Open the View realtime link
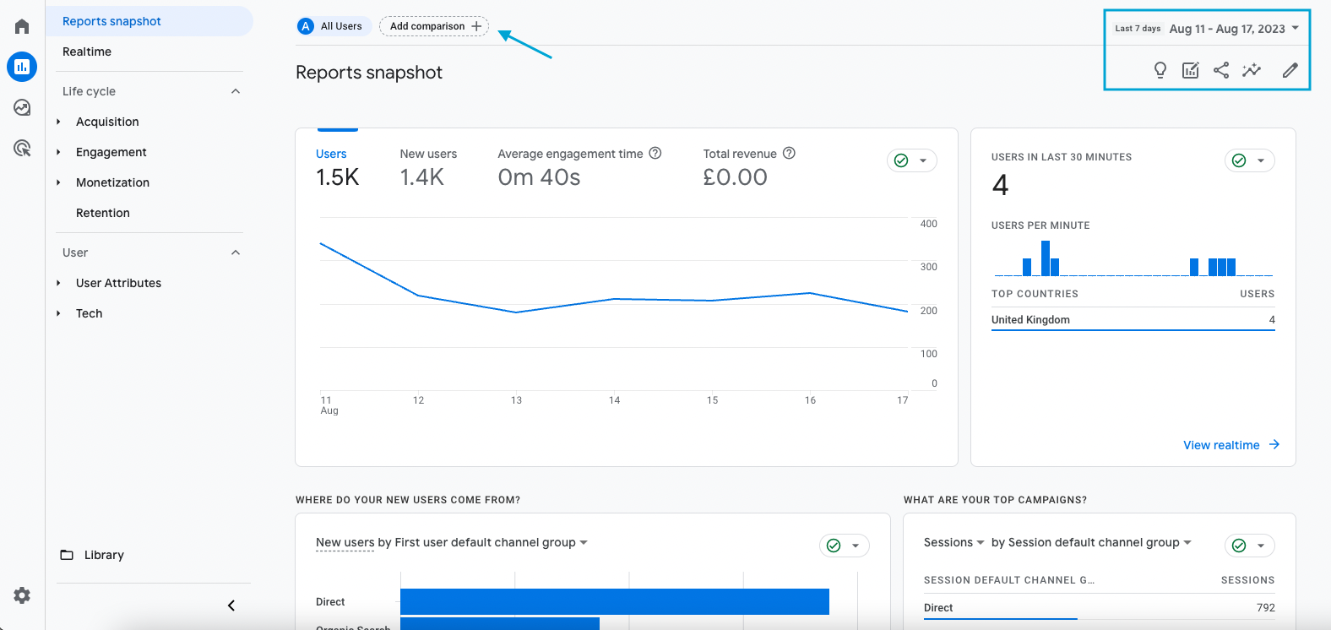Screen dimensions: 1331x630 (1230, 445)
